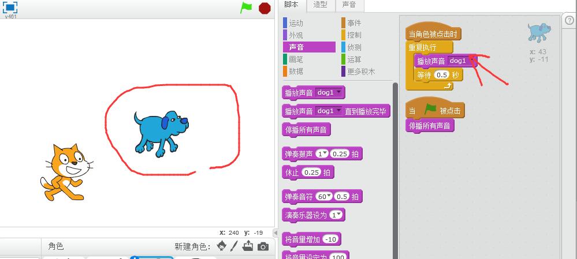Open dog1 dropdown in palette 播放声音 block
Screen dimensions: 577x259
click(x=338, y=92)
